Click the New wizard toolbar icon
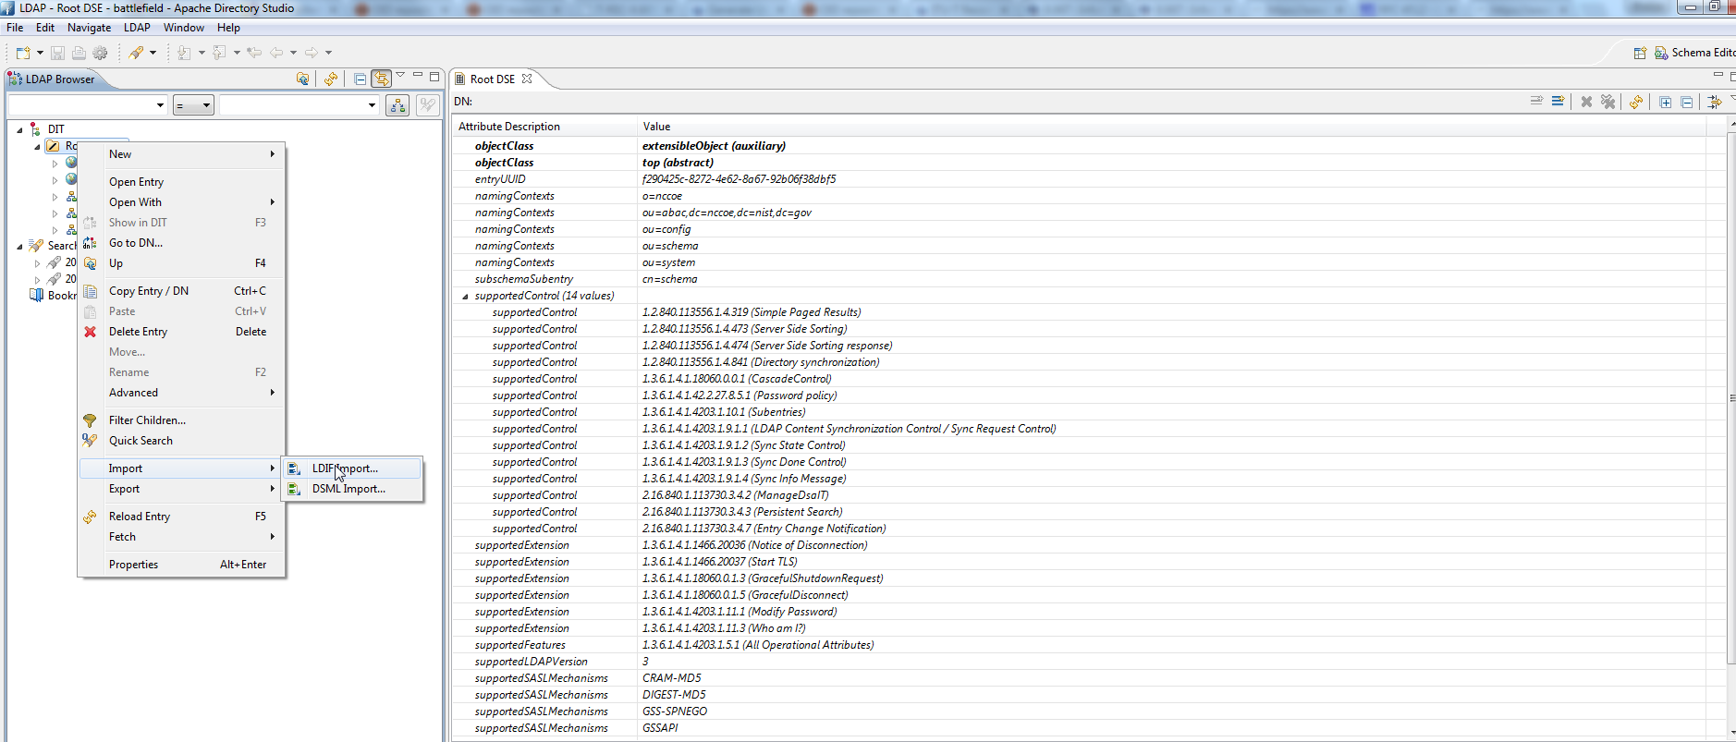This screenshot has width=1736, height=742. pos(24,53)
